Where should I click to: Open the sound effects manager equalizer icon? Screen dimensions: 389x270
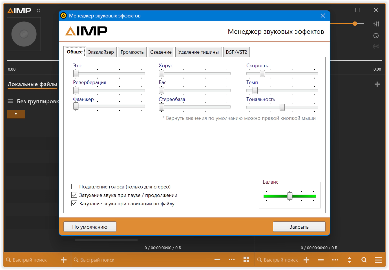[x=376, y=24]
